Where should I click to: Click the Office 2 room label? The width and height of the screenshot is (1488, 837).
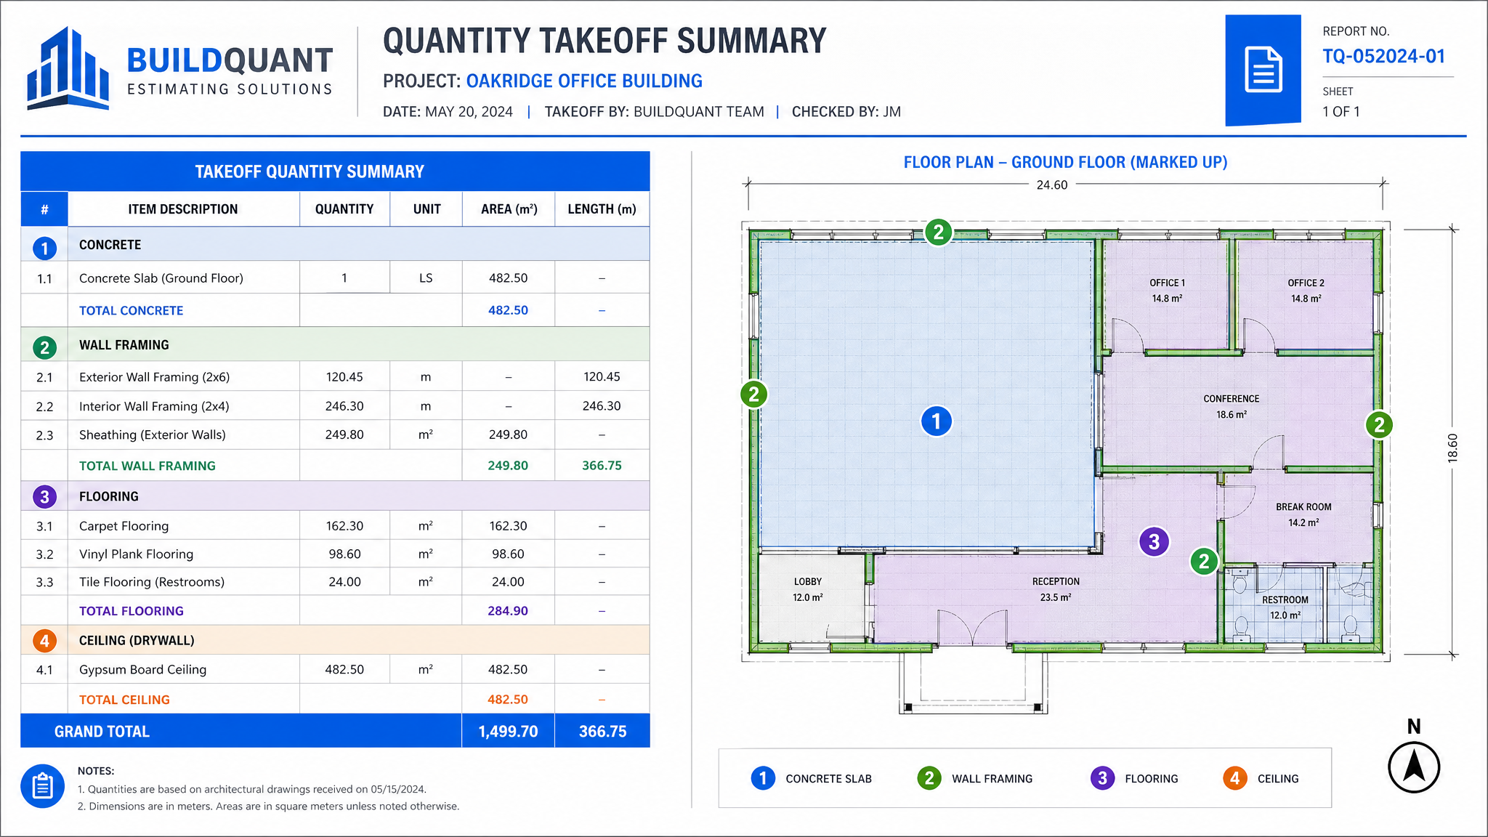[x=1306, y=291]
